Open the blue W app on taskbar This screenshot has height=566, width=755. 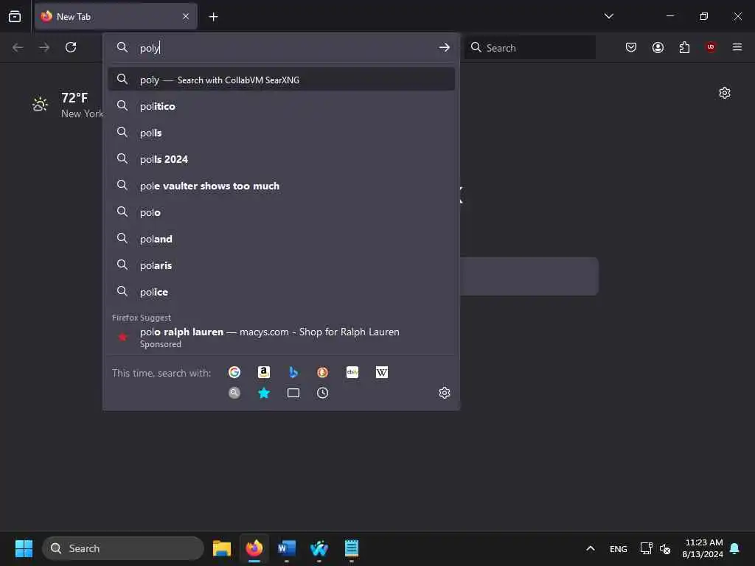click(x=319, y=548)
